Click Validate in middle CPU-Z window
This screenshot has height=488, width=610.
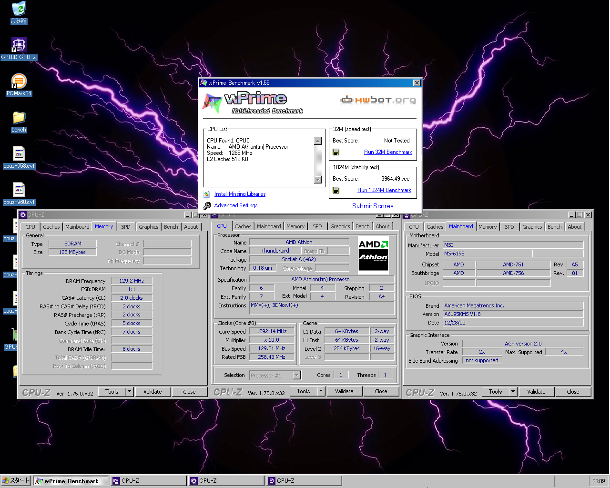(x=344, y=391)
